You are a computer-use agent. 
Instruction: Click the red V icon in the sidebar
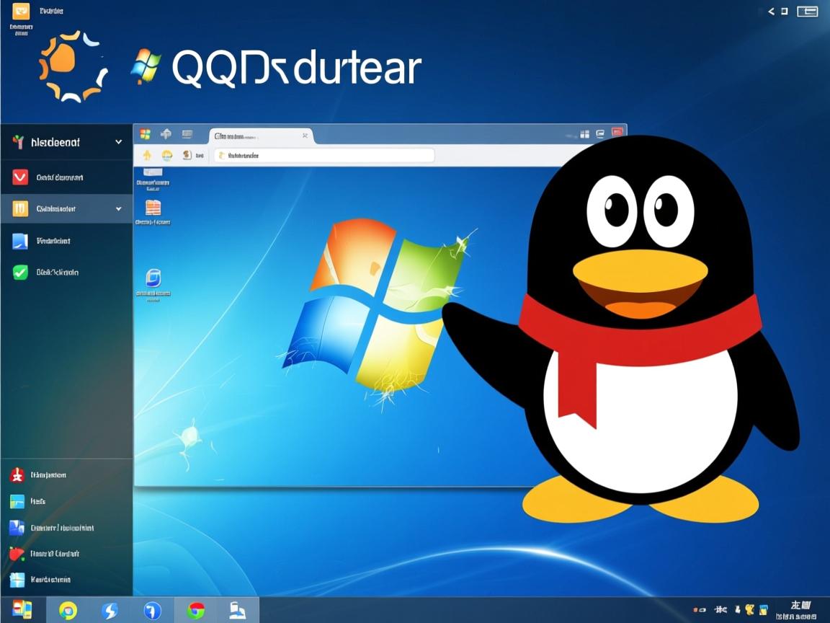tap(20, 177)
